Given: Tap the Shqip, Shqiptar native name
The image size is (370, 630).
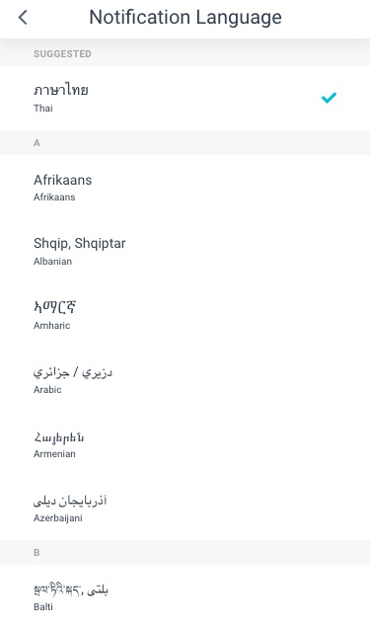Looking at the screenshot, I should coord(80,244).
